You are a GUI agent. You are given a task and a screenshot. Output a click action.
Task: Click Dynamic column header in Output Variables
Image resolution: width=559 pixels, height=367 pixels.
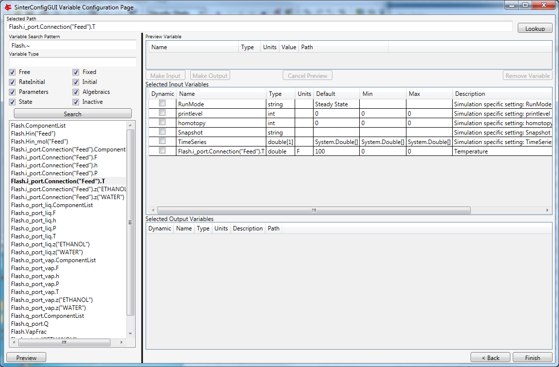click(x=160, y=228)
